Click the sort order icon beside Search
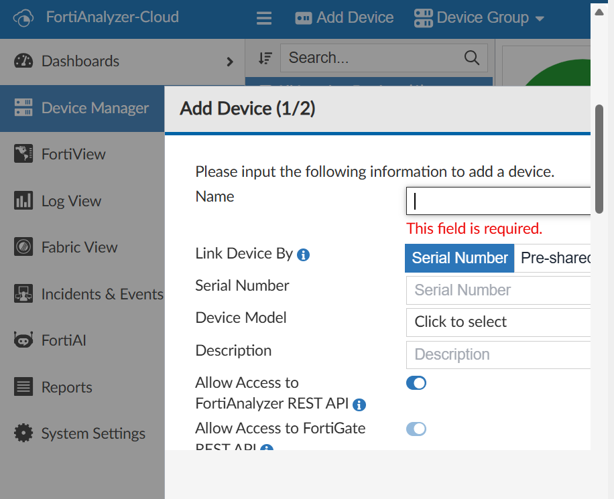The height and width of the screenshot is (499, 614). tap(265, 58)
